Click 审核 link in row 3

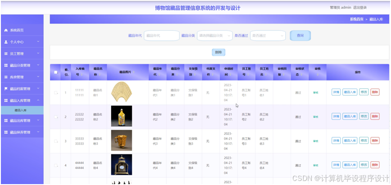(315, 141)
